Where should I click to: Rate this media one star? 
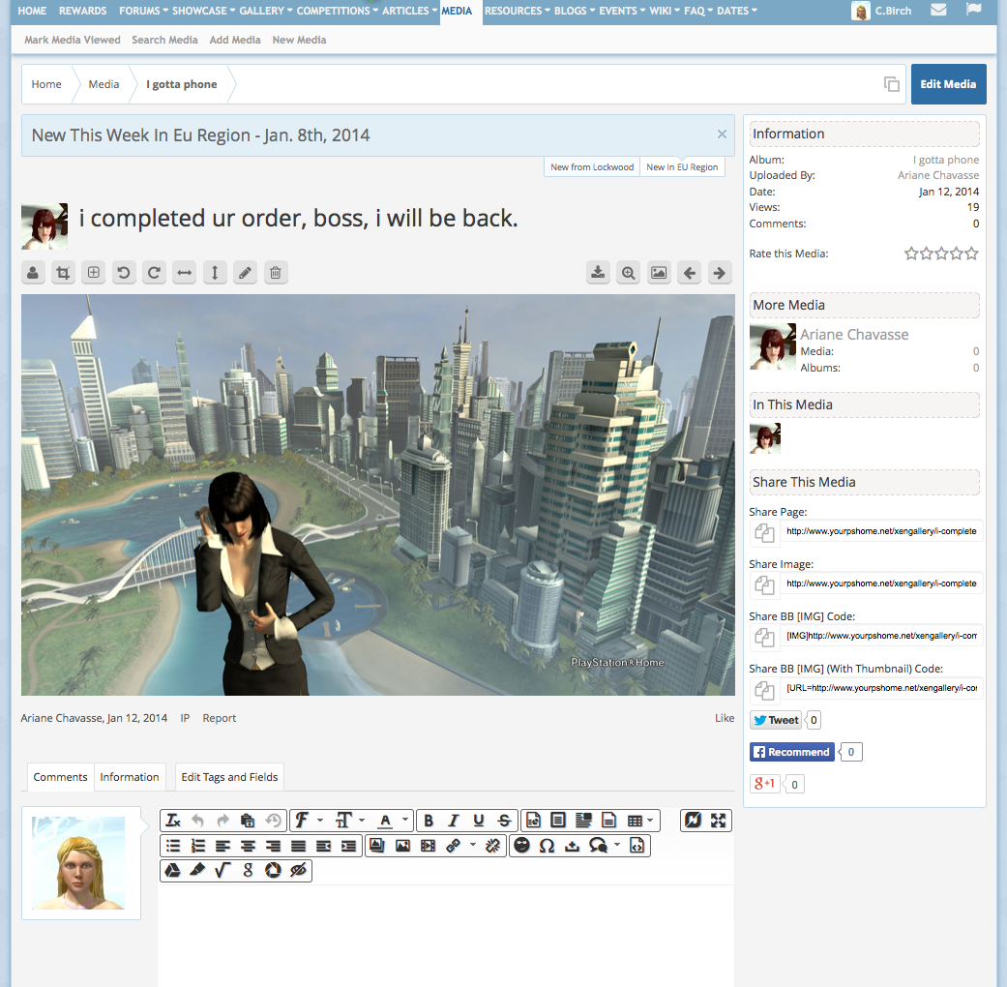(x=911, y=254)
